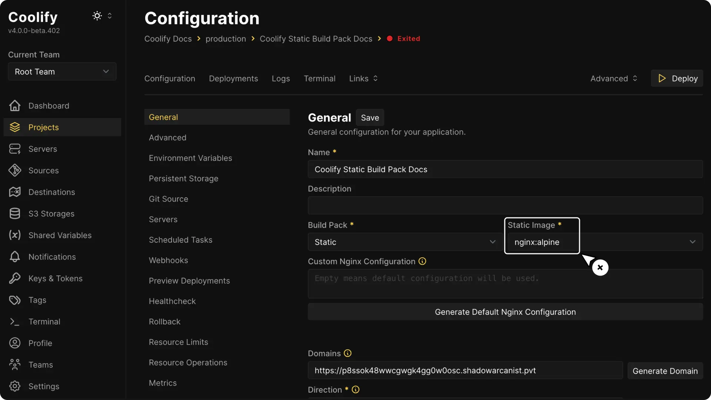This screenshot has height=400, width=711.
Task: Toggle the light/dark theme sun icon
Action: click(97, 16)
